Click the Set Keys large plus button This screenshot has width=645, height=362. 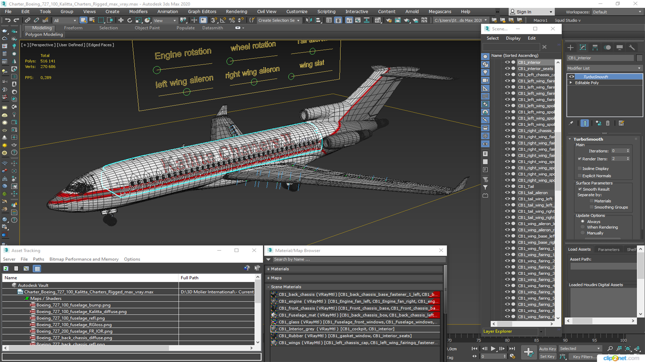(528, 352)
